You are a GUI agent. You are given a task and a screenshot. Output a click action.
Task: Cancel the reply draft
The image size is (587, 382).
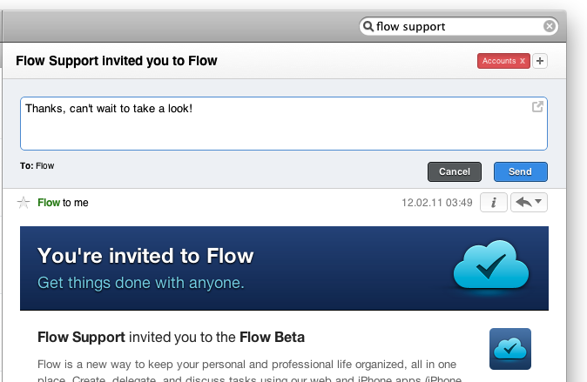coord(455,171)
